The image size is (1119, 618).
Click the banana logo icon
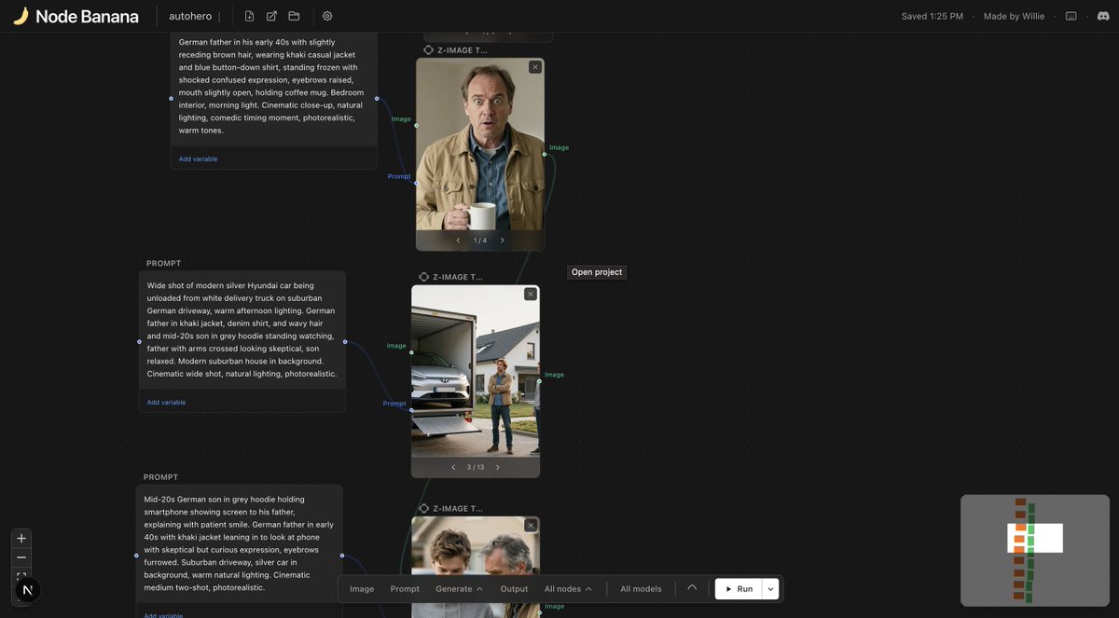point(21,16)
